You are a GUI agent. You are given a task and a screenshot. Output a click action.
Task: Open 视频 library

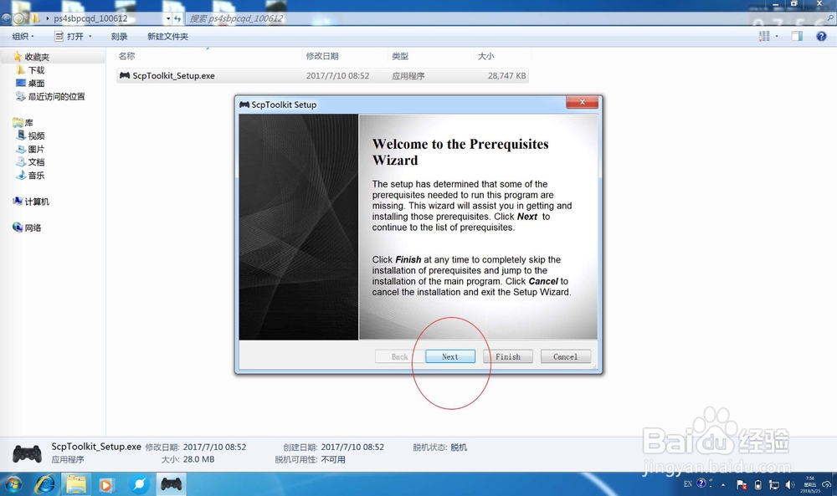pyautogui.click(x=36, y=136)
